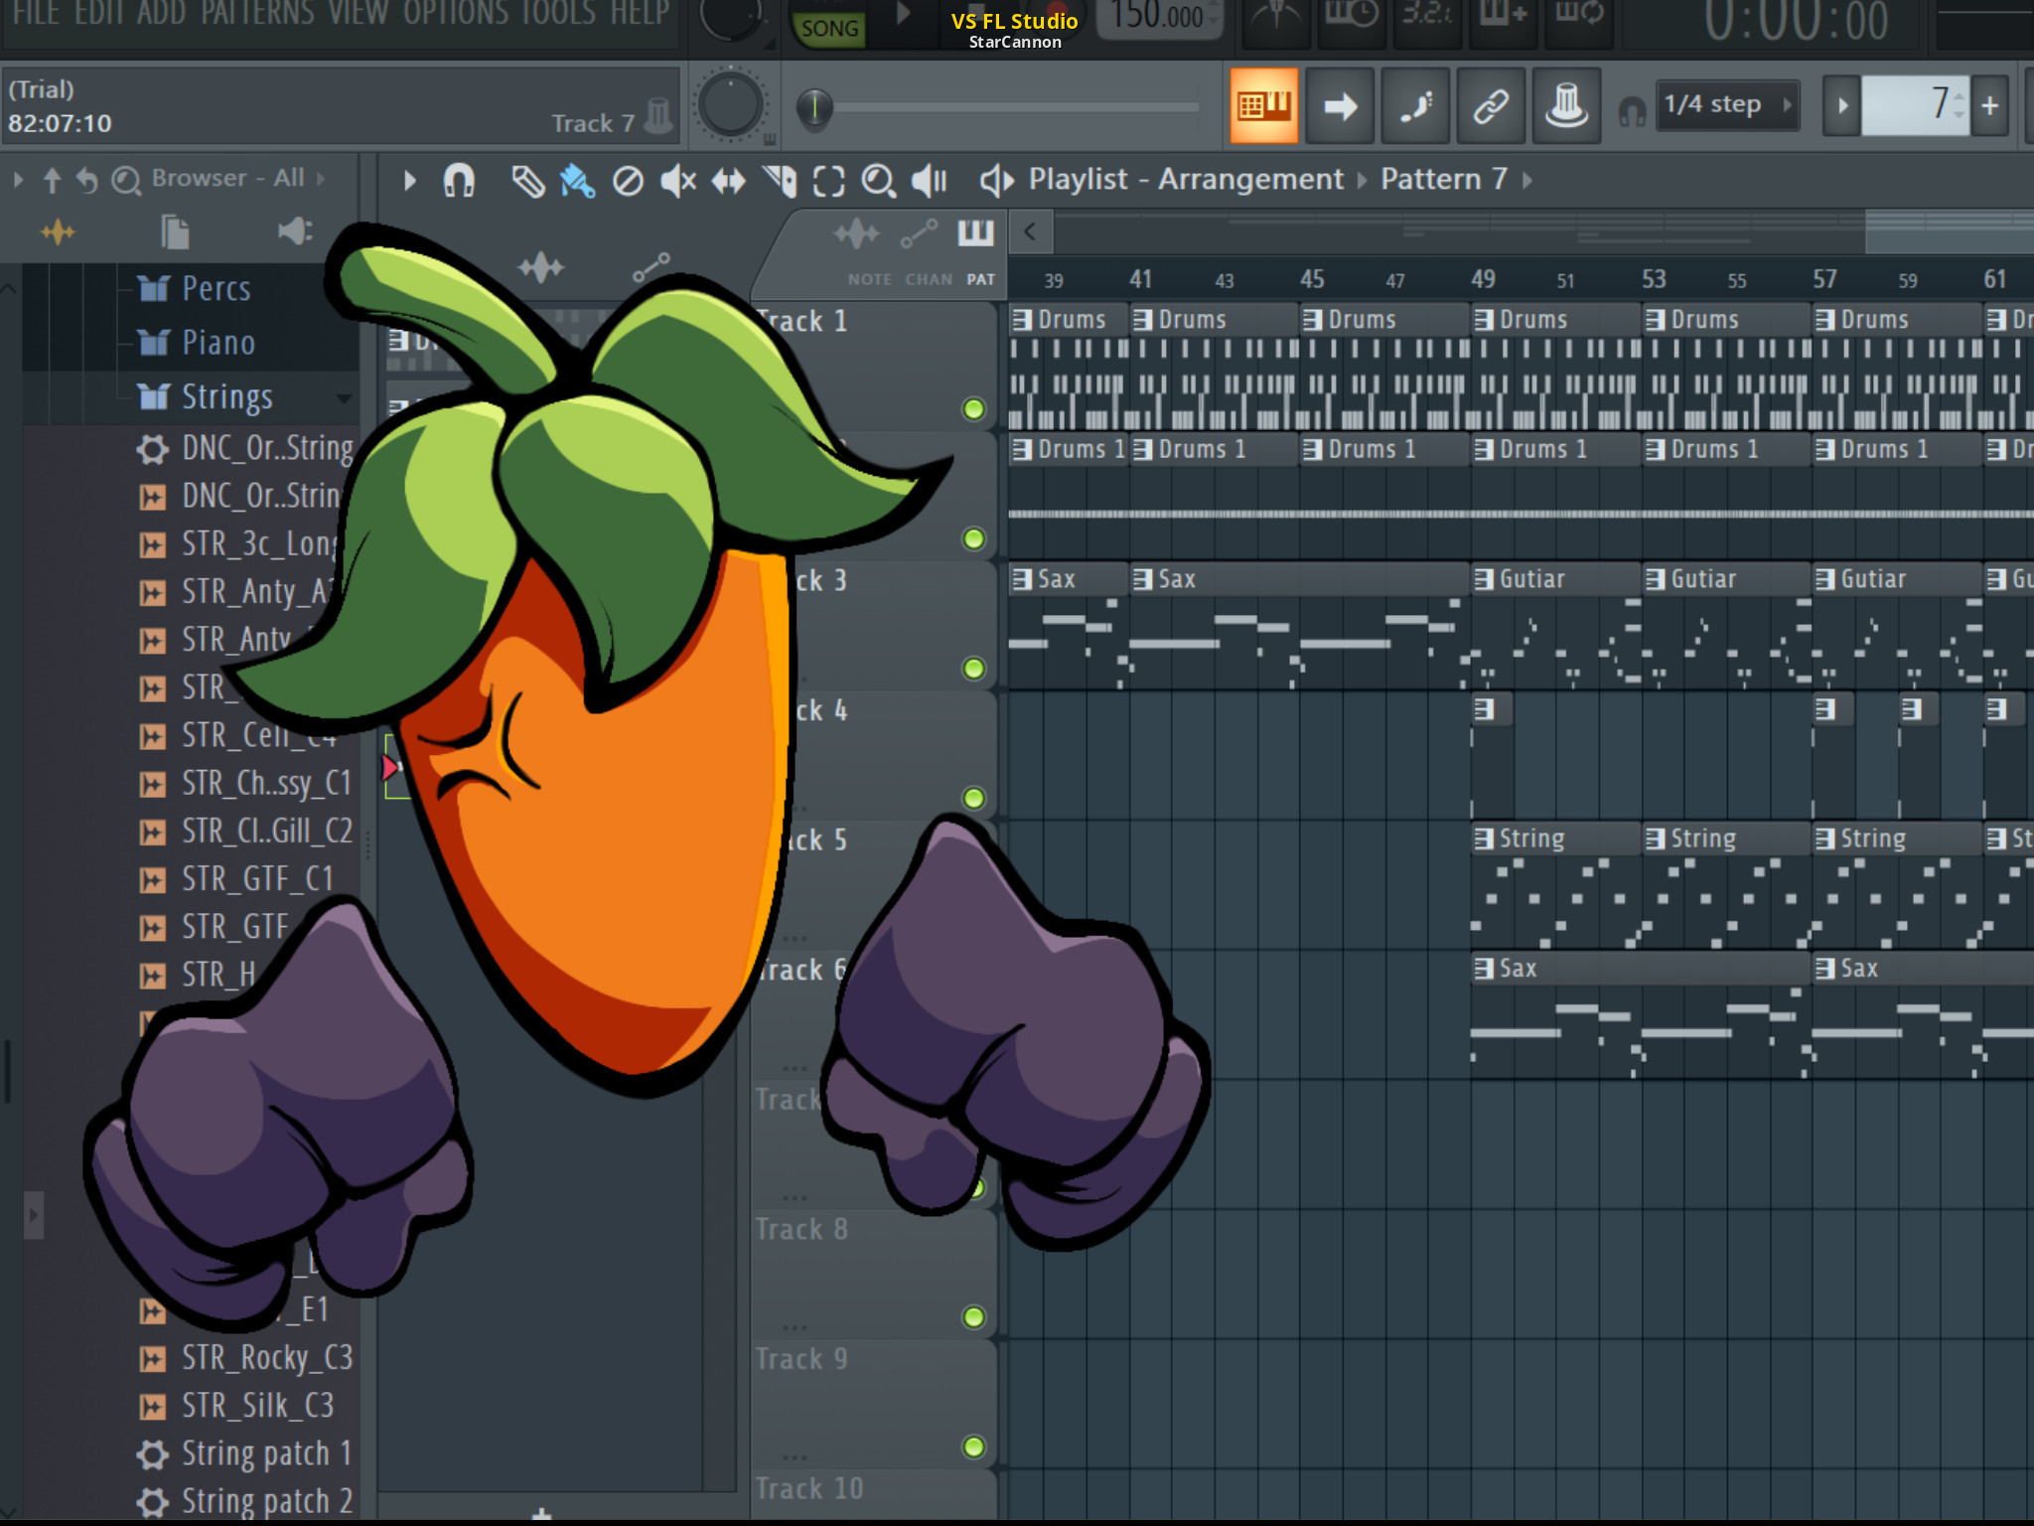
Task: Click the chain link toolbar icon
Action: click(x=1491, y=105)
